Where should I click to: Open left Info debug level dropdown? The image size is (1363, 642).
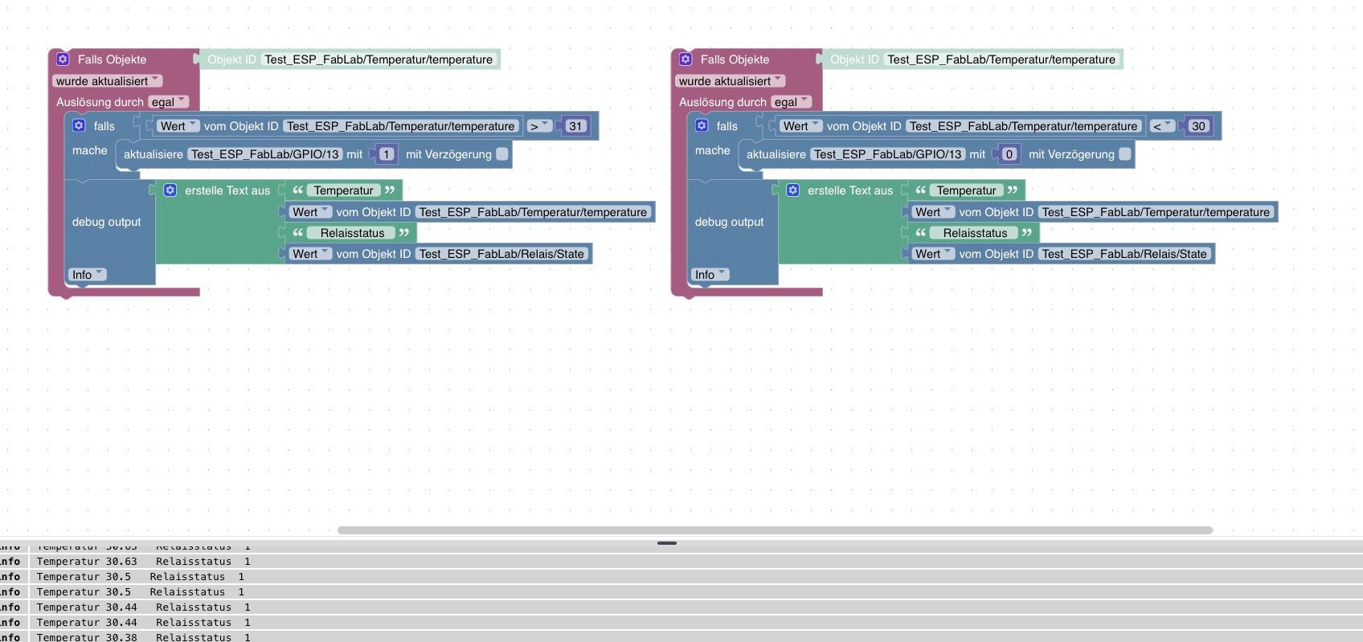[x=88, y=274]
